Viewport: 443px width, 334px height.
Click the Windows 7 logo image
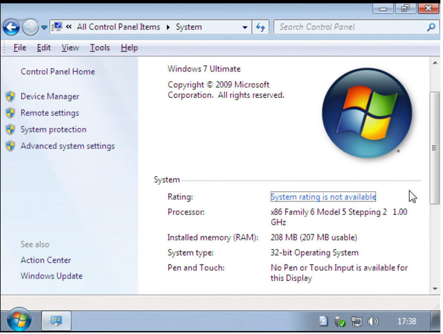[367, 113]
